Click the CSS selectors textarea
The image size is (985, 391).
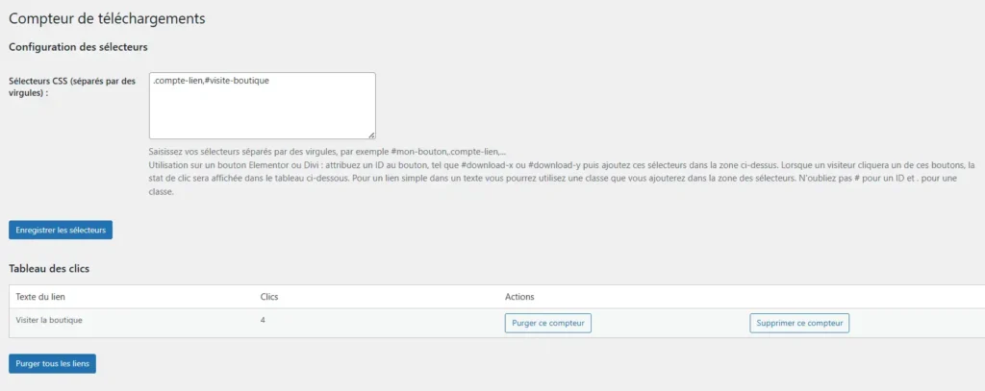coord(262,106)
